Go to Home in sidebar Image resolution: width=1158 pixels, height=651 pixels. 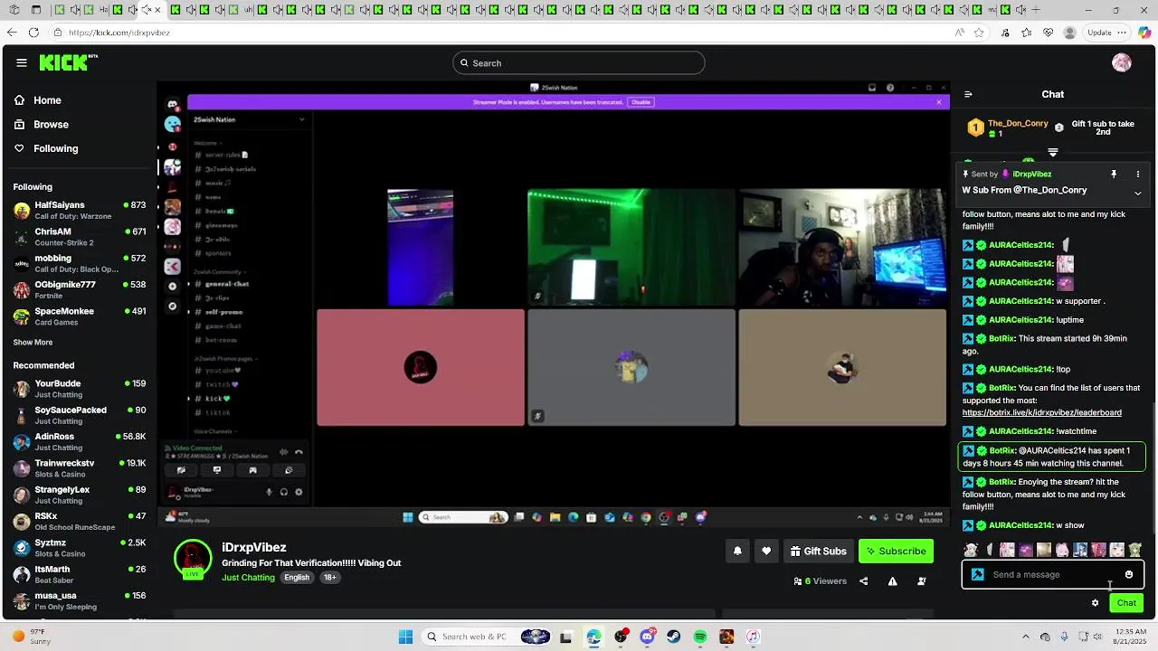(38, 100)
